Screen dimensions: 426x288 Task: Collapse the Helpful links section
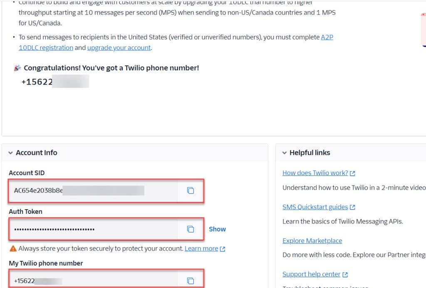(x=285, y=153)
